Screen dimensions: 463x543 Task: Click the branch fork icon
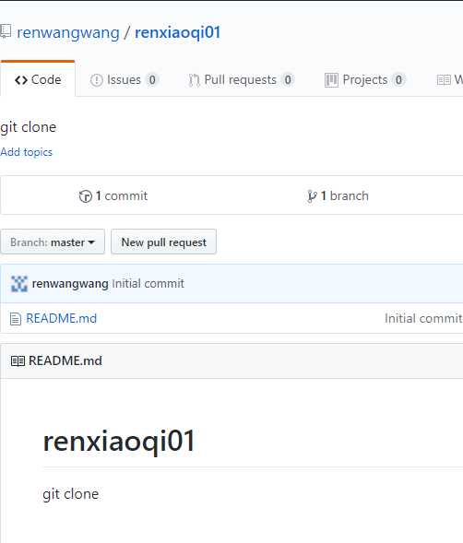312,196
